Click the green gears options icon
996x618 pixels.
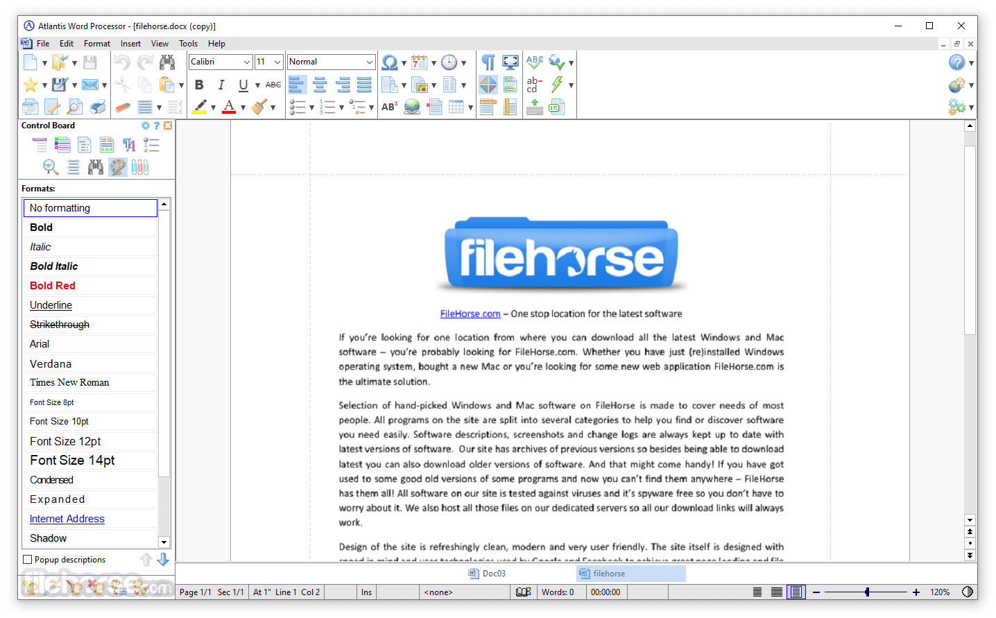pyautogui.click(x=956, y=107)
